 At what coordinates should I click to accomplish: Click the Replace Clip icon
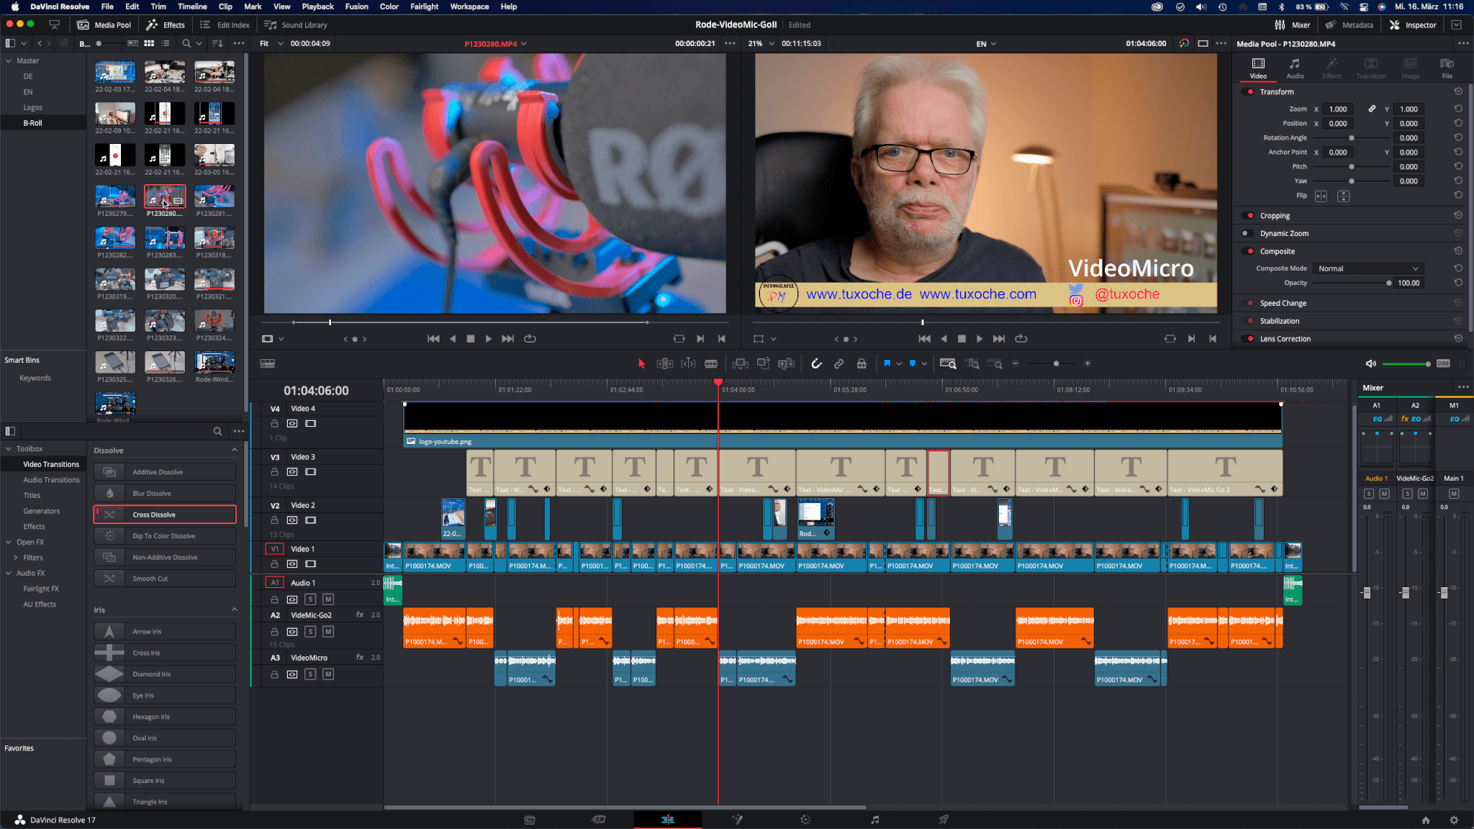coord(786,364)
